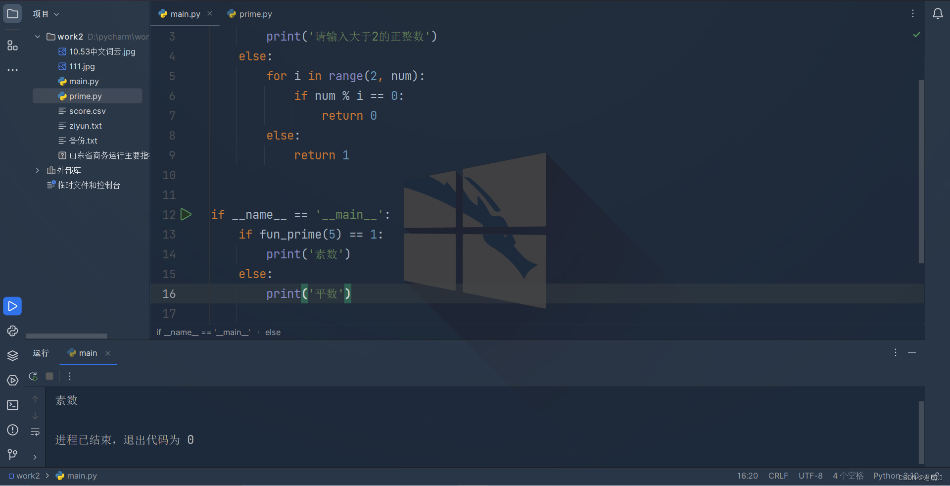Open the Problems tool window icon
950x486 pixels.
tap(12, 430)
